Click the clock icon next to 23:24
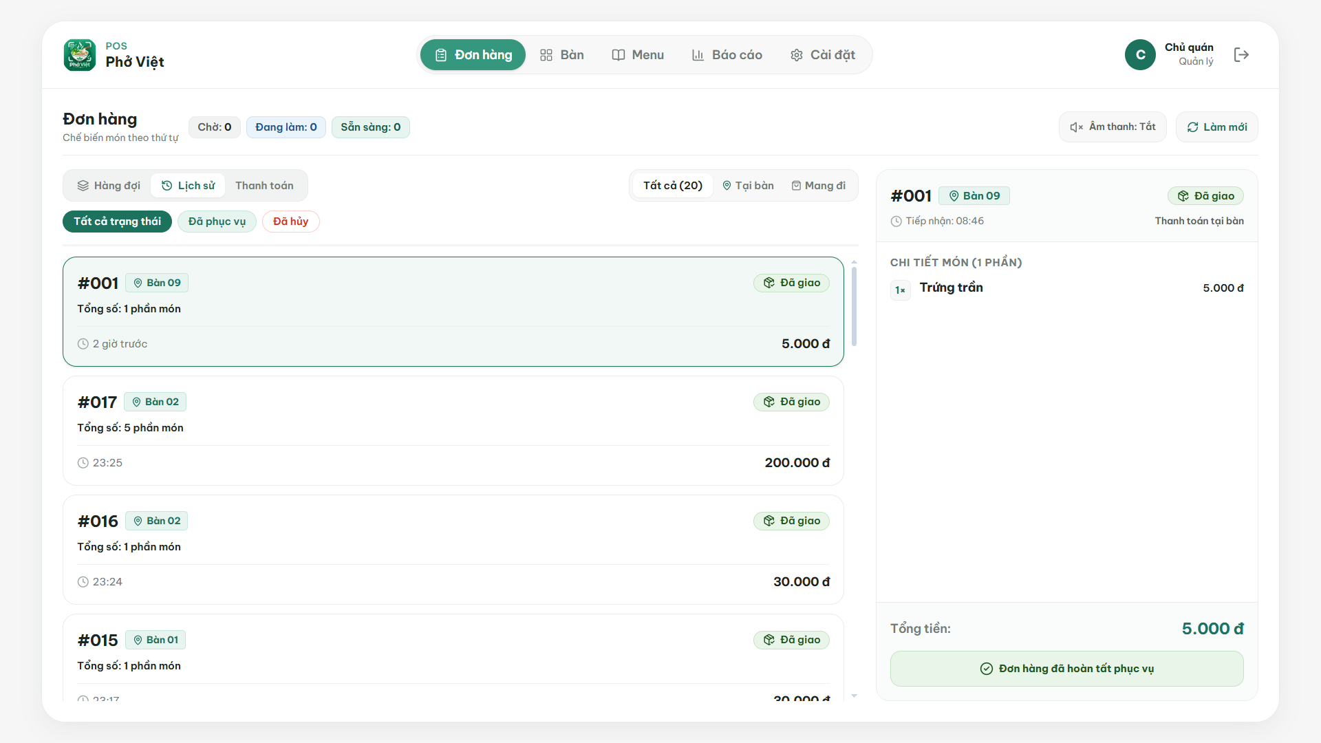 click(83, 582)
